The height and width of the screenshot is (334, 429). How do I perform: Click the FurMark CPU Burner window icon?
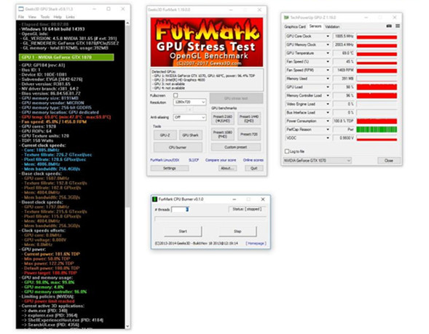pos(154,199)
